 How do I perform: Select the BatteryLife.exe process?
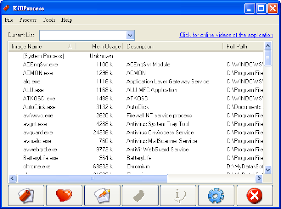click(136, 158)
